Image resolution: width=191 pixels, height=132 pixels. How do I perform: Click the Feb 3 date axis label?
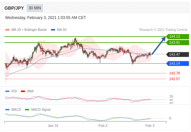tap(150, 126)
